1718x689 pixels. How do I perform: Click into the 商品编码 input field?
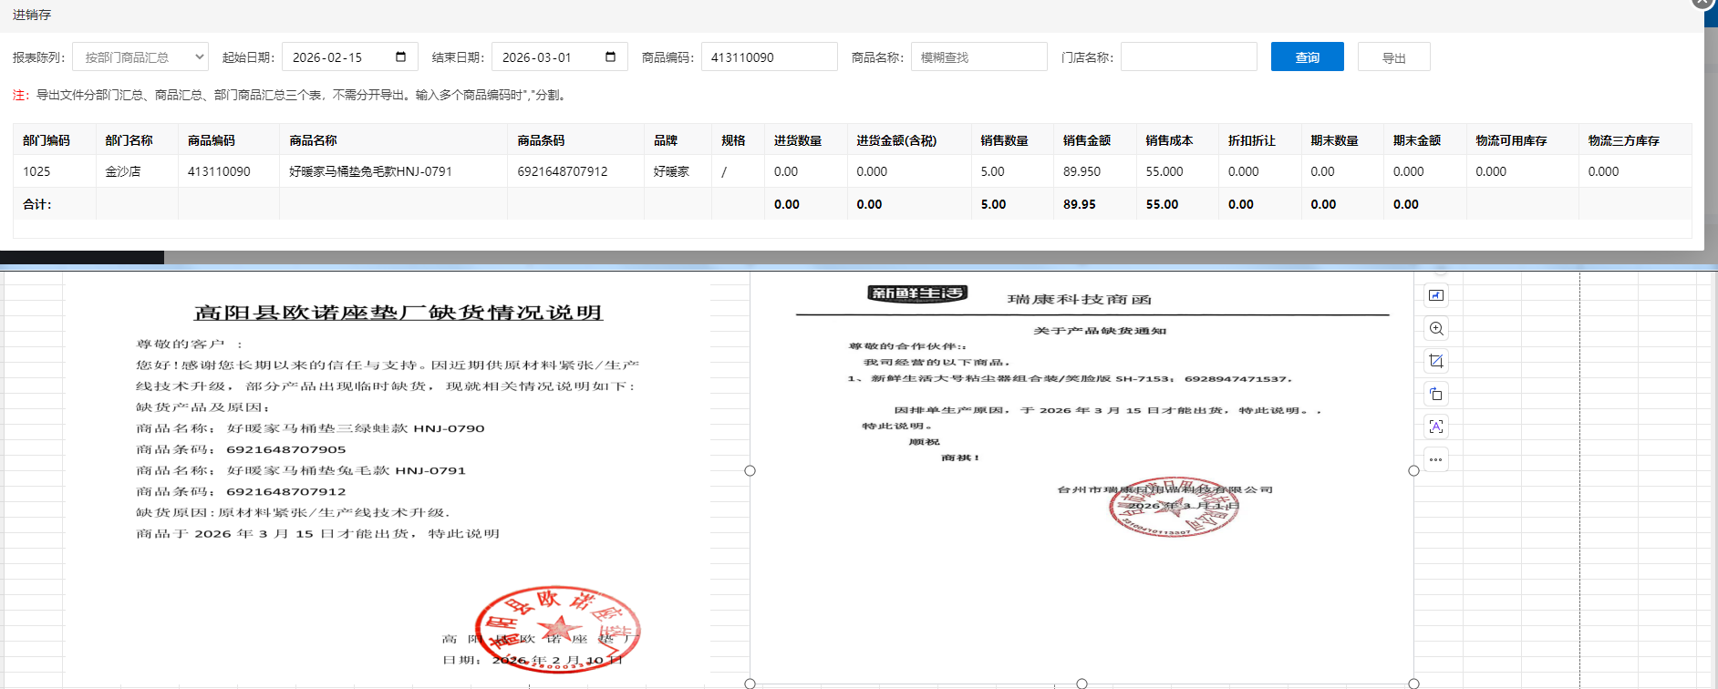click(x=769, y=57)
